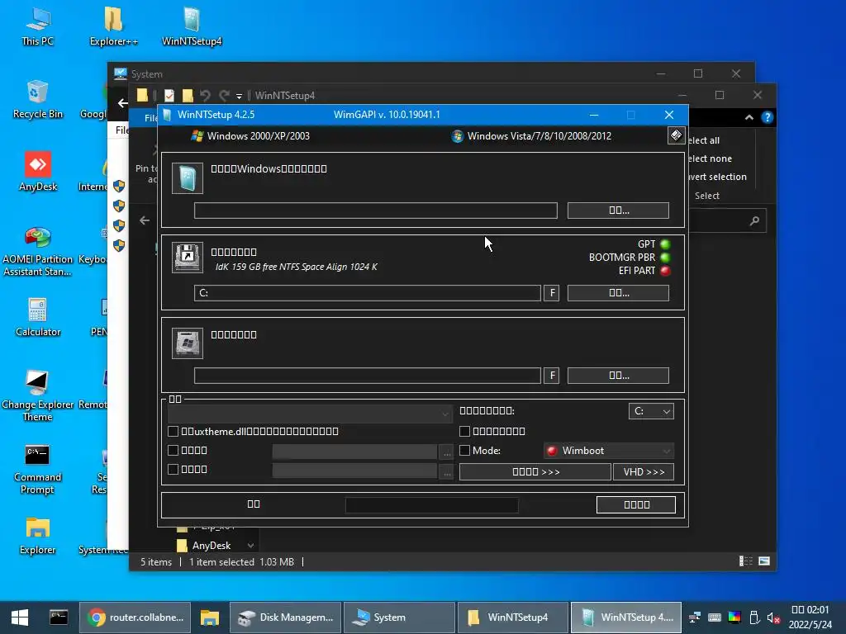Open Command Prompt from taskbar

(59, 617)
